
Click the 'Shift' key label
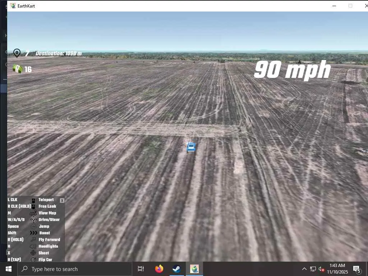click(x=12, y=233)
